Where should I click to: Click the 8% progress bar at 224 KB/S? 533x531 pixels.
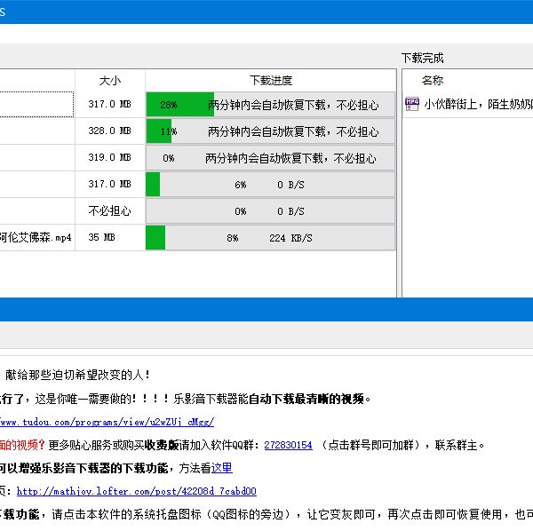pyautogui.click(x=270, y=238)
